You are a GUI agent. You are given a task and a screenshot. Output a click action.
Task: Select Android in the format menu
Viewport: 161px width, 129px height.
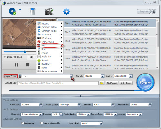(x=50, y=60)
